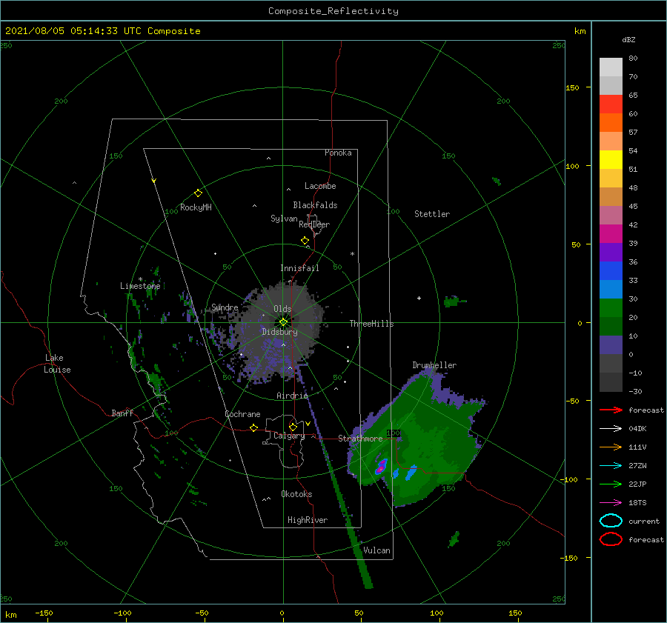The height and width of the screenshot is (623, 667).
Task: Click the dBZ legend heading
Action: click(628, 39)
